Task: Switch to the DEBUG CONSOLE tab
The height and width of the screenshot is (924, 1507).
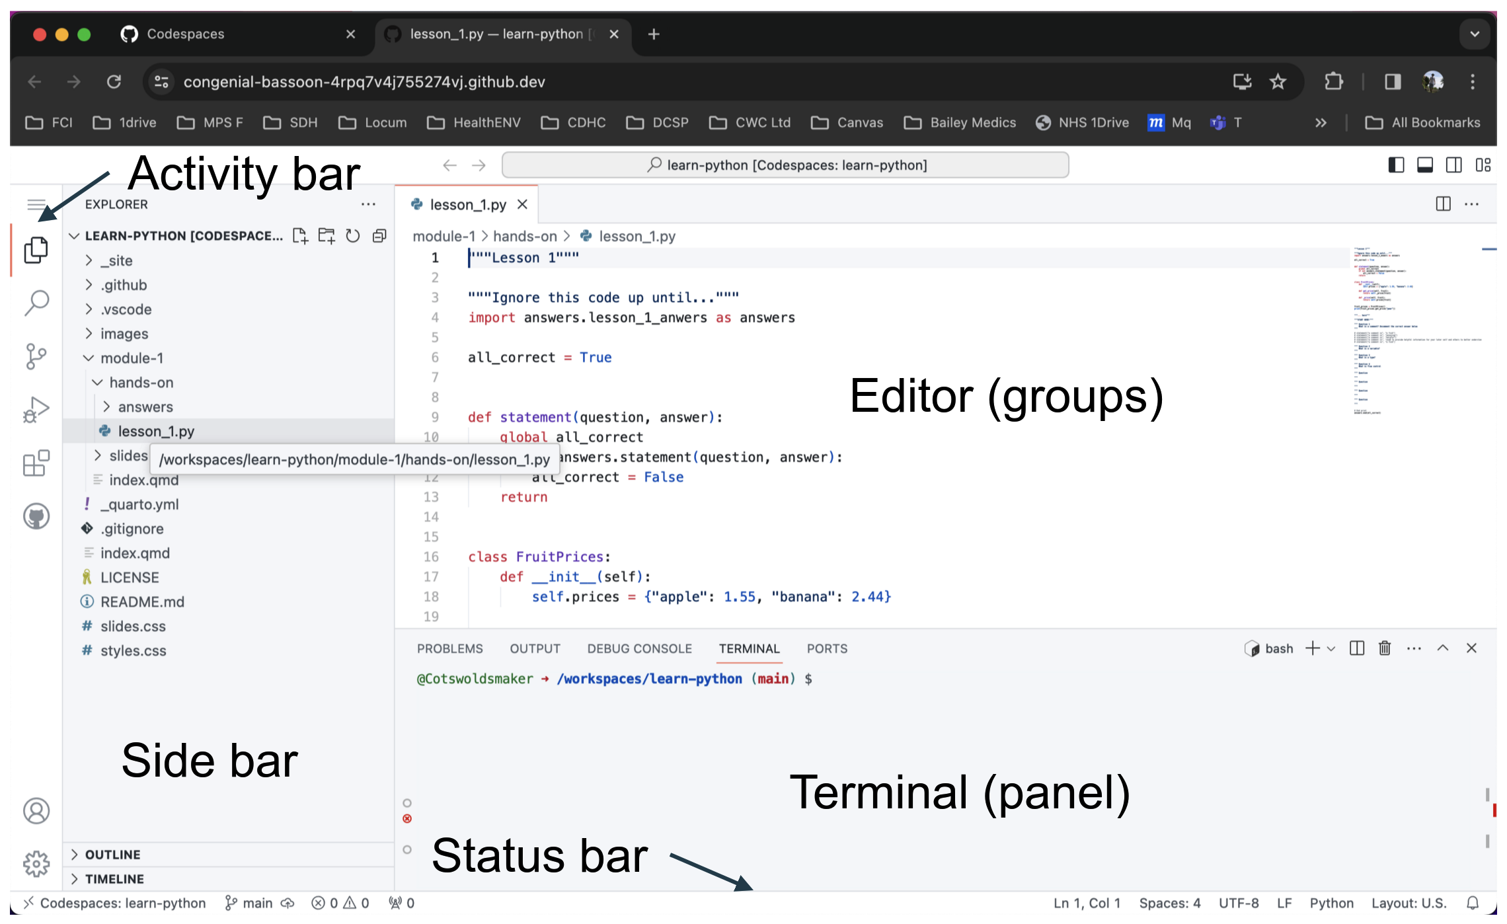Action: coord(639,649)
